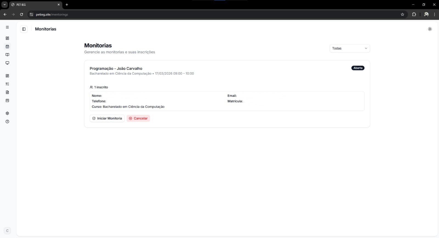This screenshot has height=238, width=439.
Task: Click the kanban board icon in sidebar
Action: tap(7, 101)
